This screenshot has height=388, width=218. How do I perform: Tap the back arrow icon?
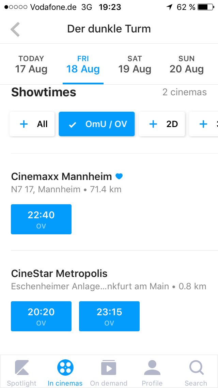[15, 29]
